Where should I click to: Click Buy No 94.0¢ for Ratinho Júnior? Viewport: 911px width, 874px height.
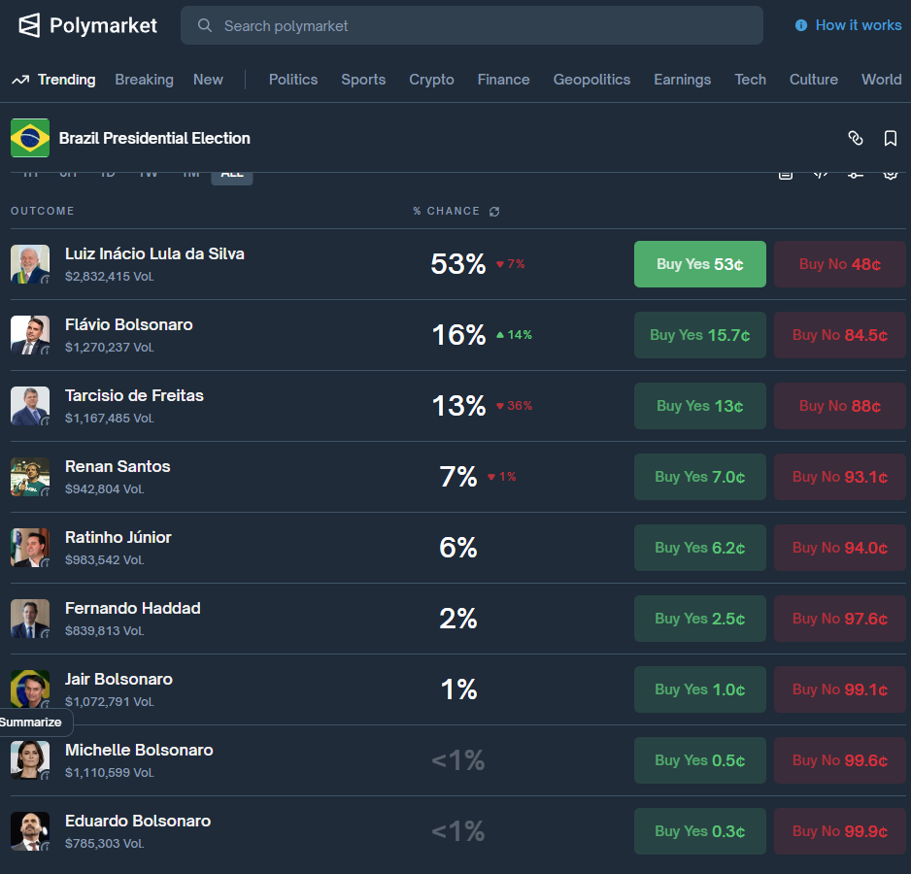[x=840, y=548]
